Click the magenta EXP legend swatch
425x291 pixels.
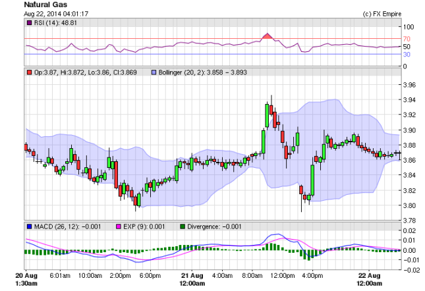[119, 226]
